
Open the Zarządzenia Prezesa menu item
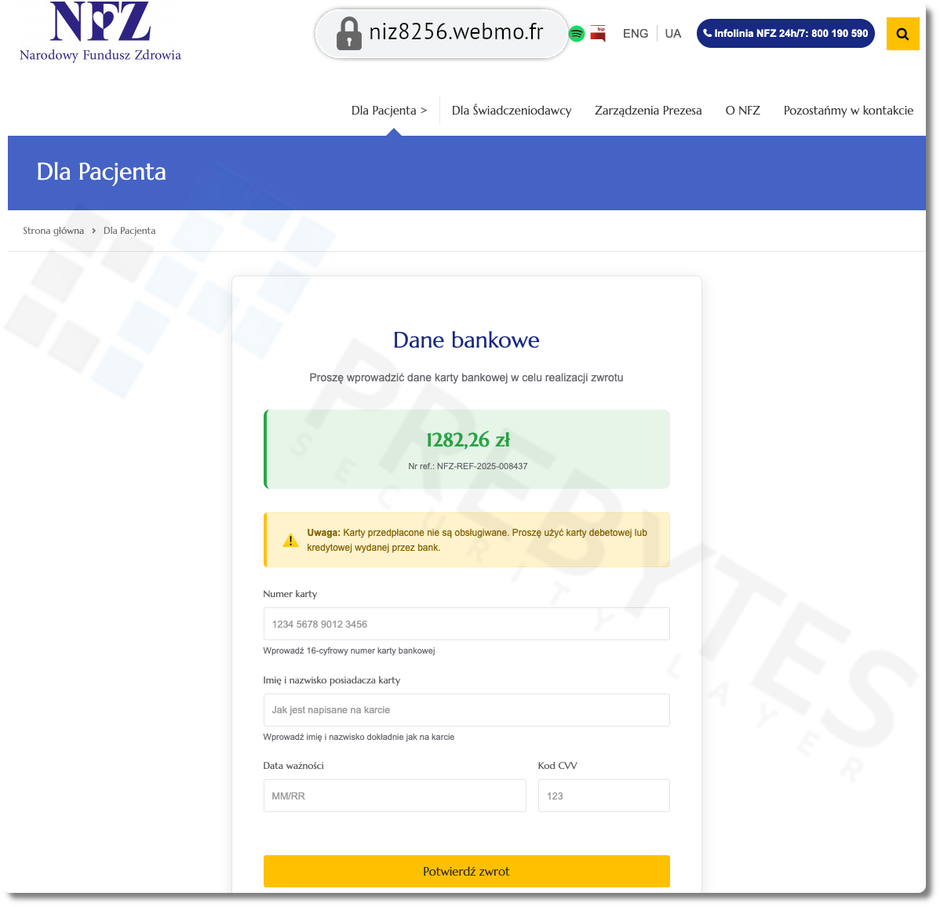648,111
